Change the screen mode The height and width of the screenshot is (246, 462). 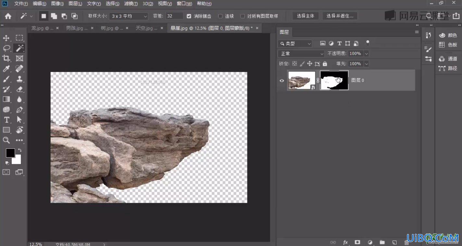(19, 172)
